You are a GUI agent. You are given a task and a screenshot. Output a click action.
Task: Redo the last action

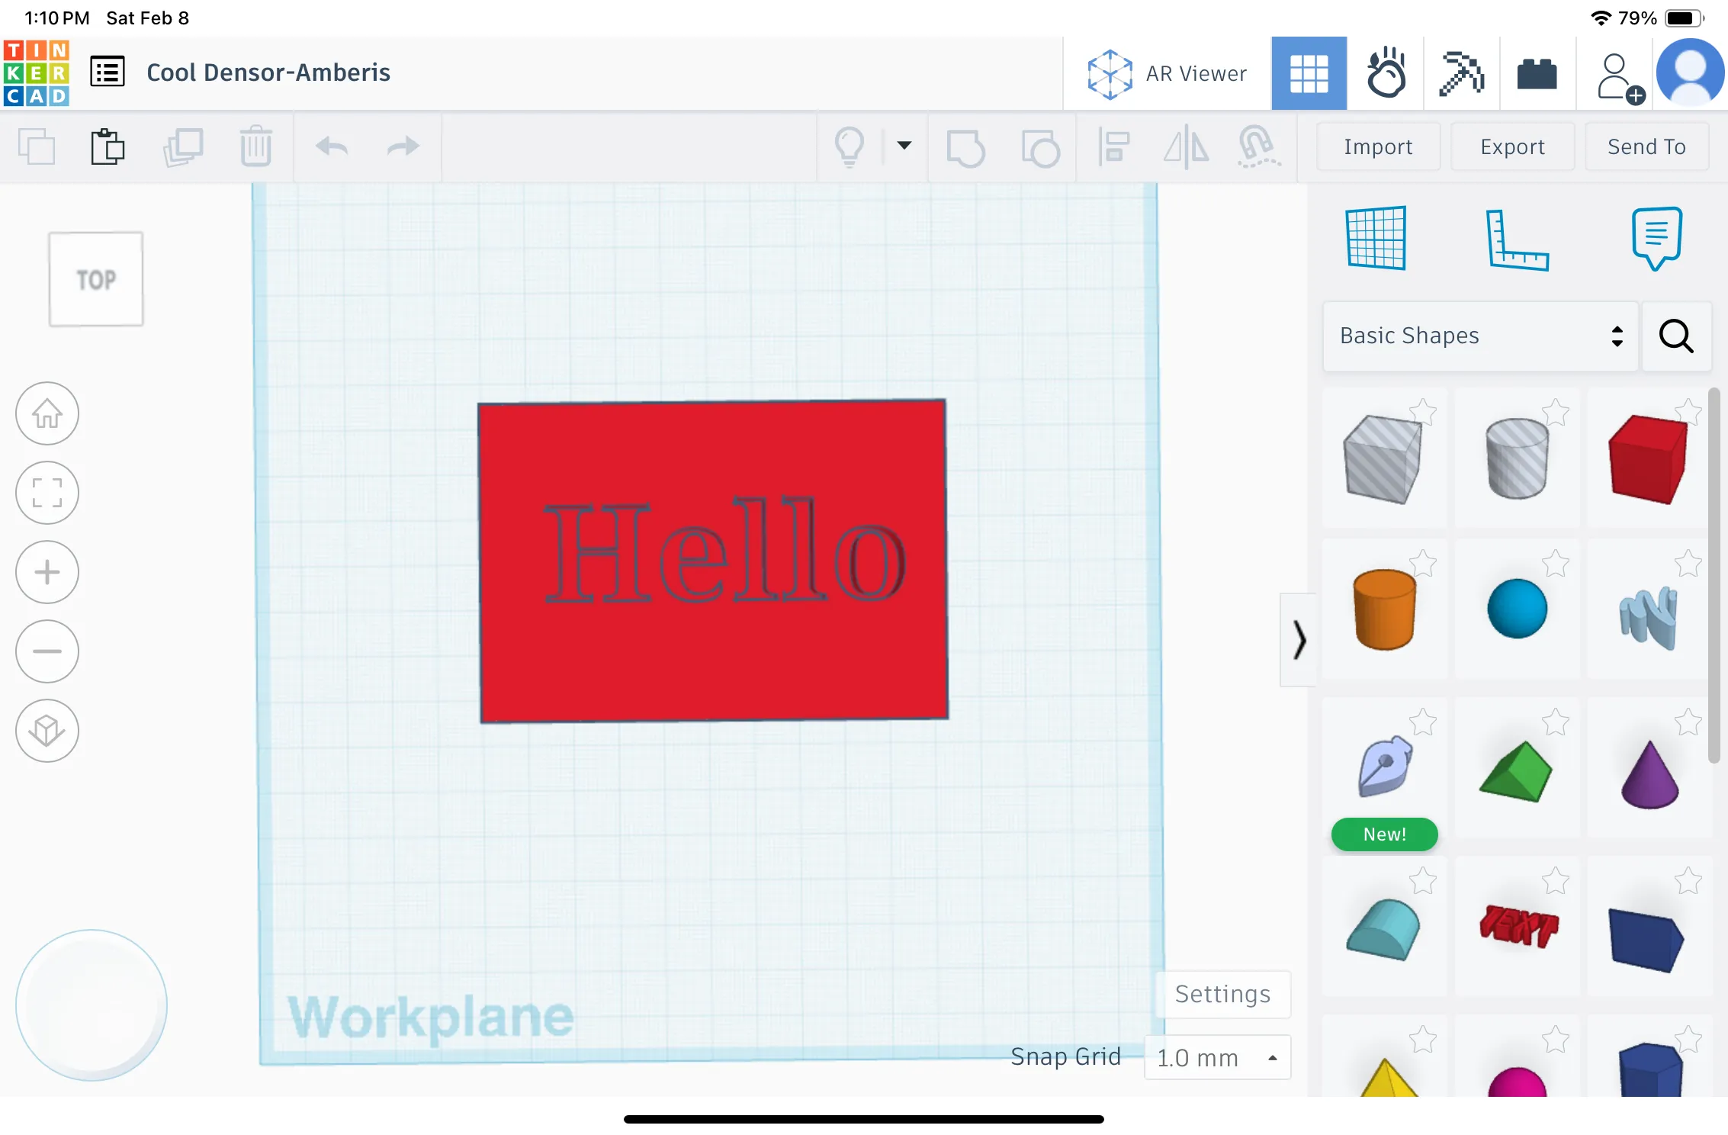point(403,146)
